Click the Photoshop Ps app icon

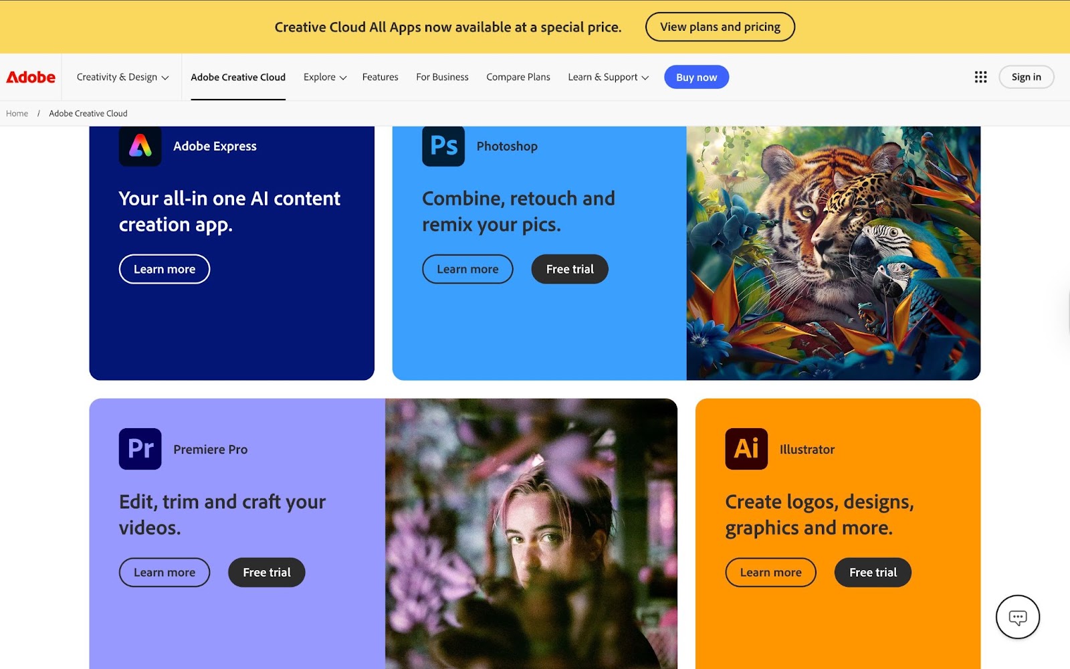coord(443,145)
